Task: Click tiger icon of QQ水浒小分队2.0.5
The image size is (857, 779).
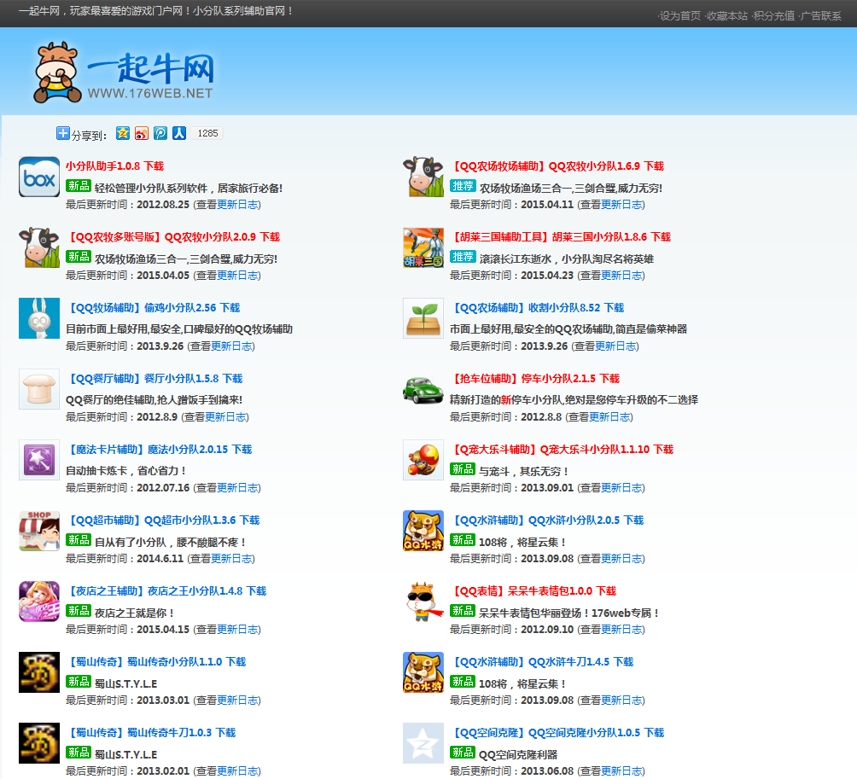Action: coord(423,531)
